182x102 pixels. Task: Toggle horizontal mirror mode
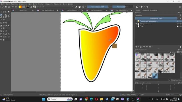pyautogui.click(x=137, y=7)
